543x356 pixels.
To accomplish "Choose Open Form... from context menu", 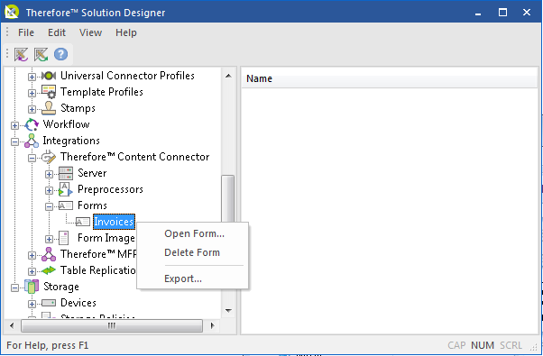I will point(193,233).
